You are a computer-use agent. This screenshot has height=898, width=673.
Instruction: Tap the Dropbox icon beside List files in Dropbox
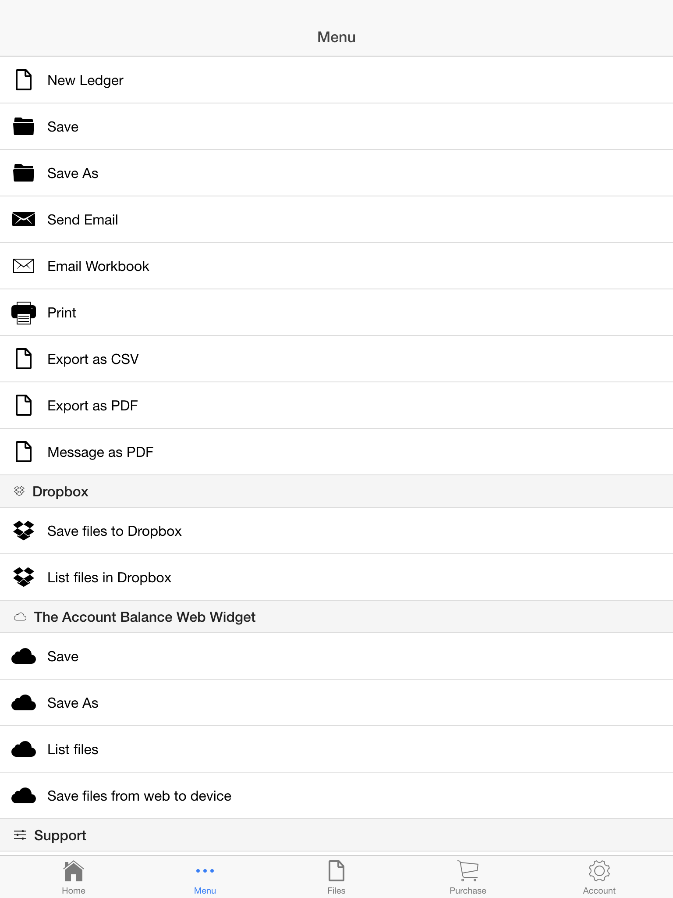(x=24, y=577)
